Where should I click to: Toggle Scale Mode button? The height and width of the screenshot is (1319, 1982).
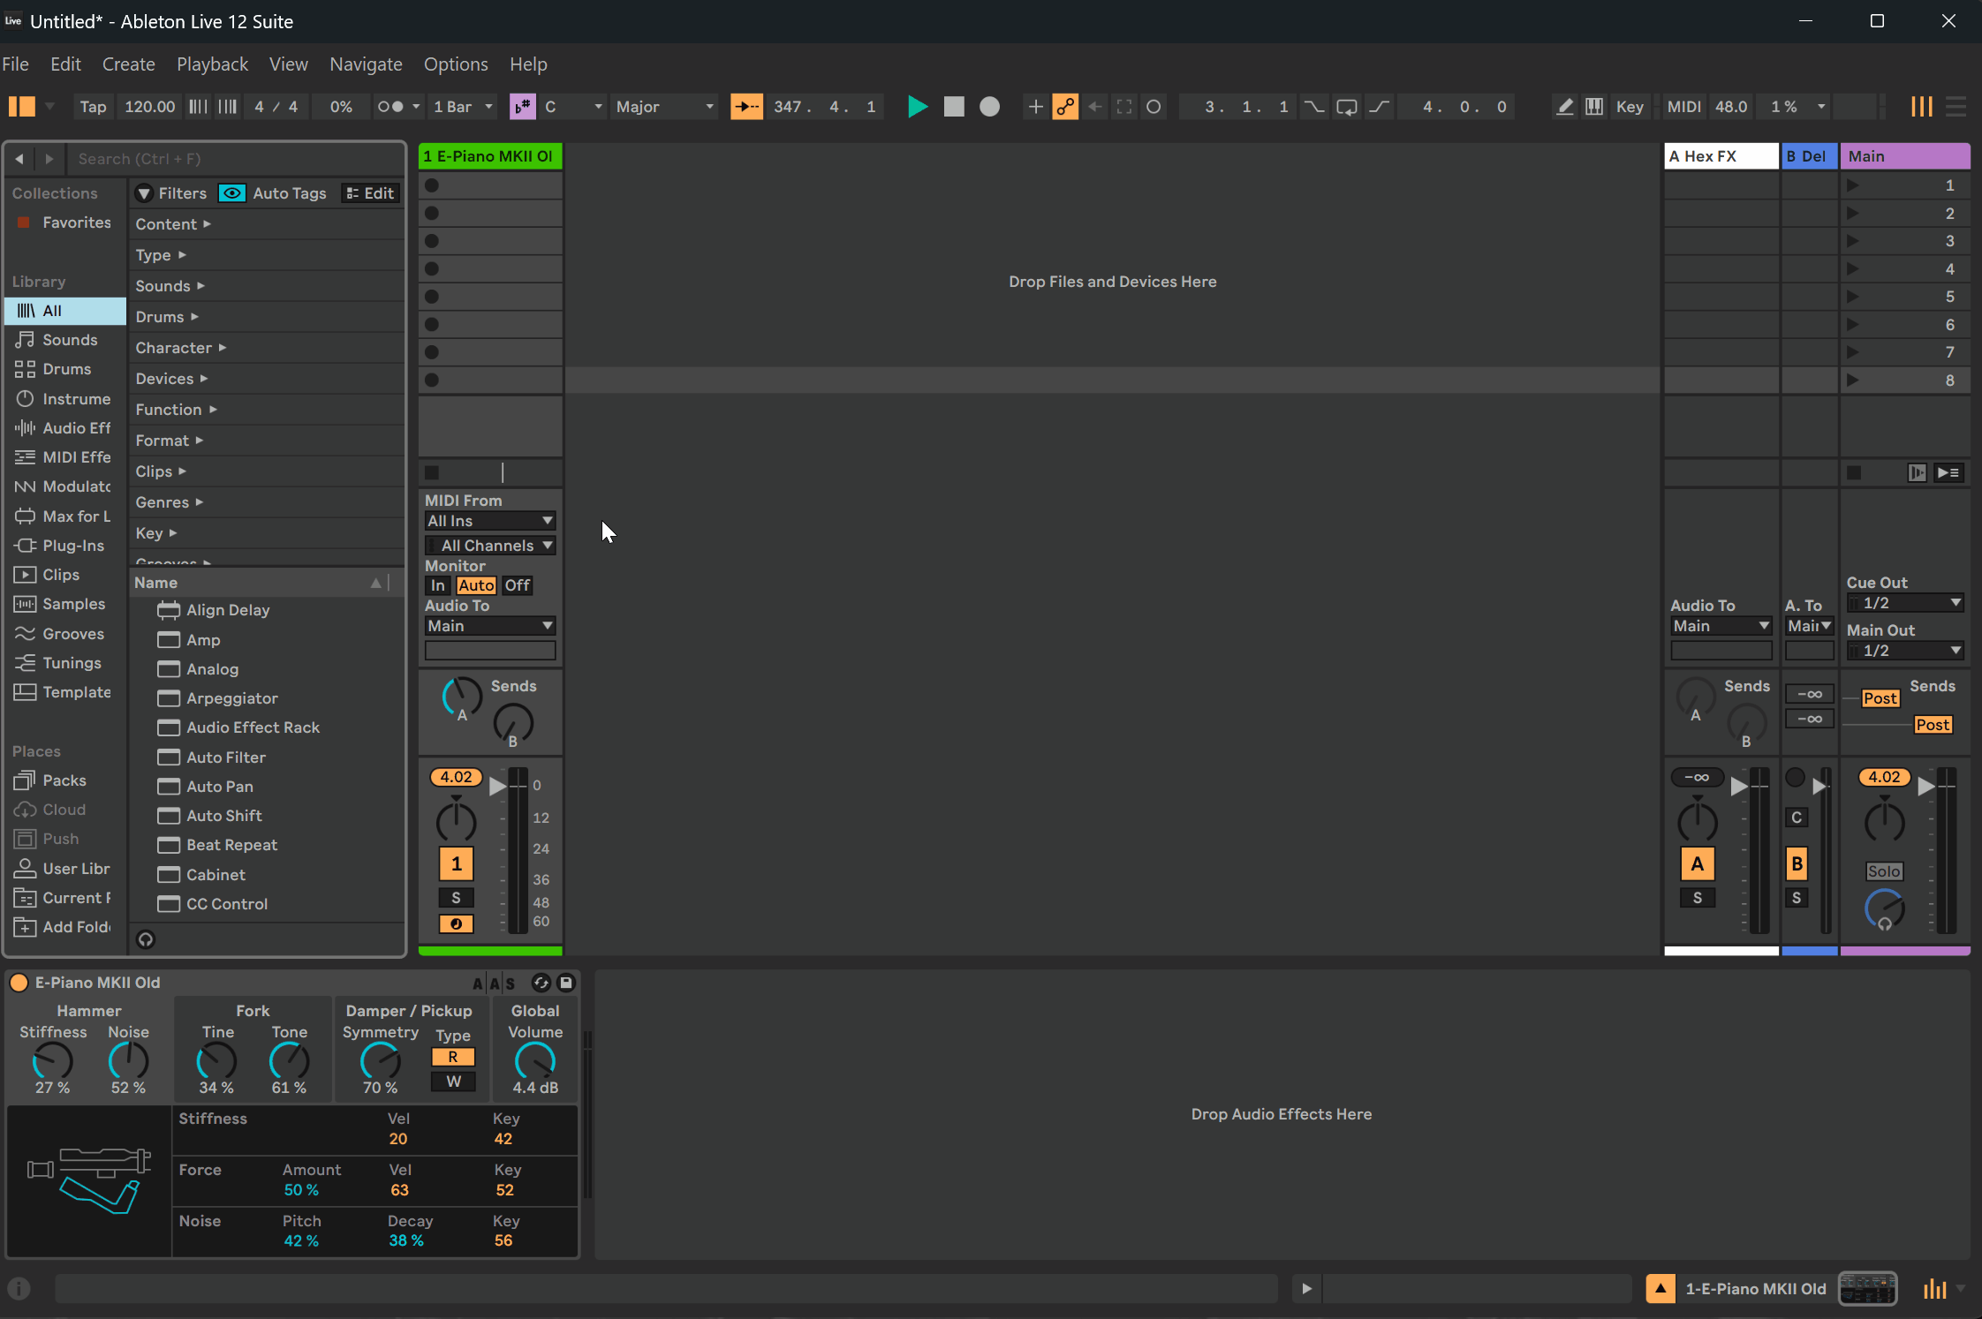point(523,107)
